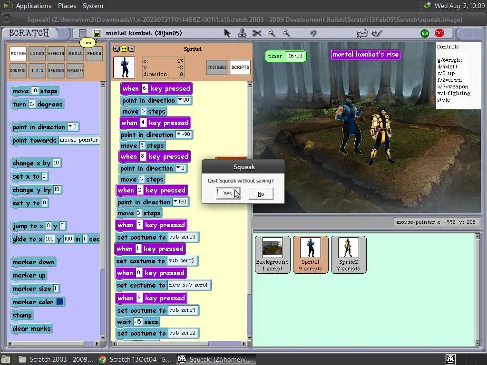Click the undo arrow icon
The image size is (487, 365).
click(313, 33)
